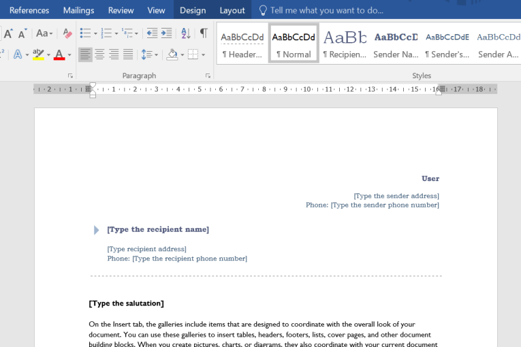Switch to the Design tab

(193, 10)
